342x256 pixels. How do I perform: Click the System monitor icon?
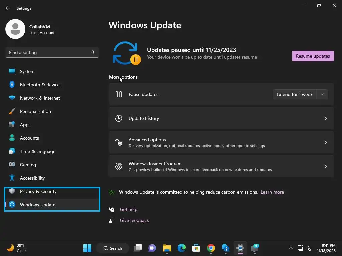tap(12, 71)
